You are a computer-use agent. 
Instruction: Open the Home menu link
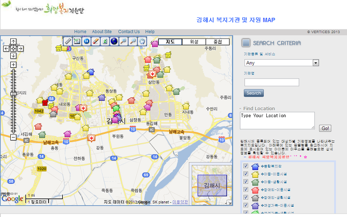pos(80,32)
